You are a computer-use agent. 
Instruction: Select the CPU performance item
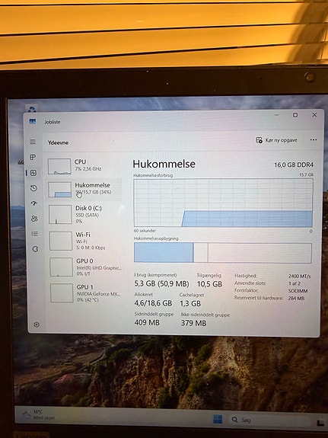point(84,166)
